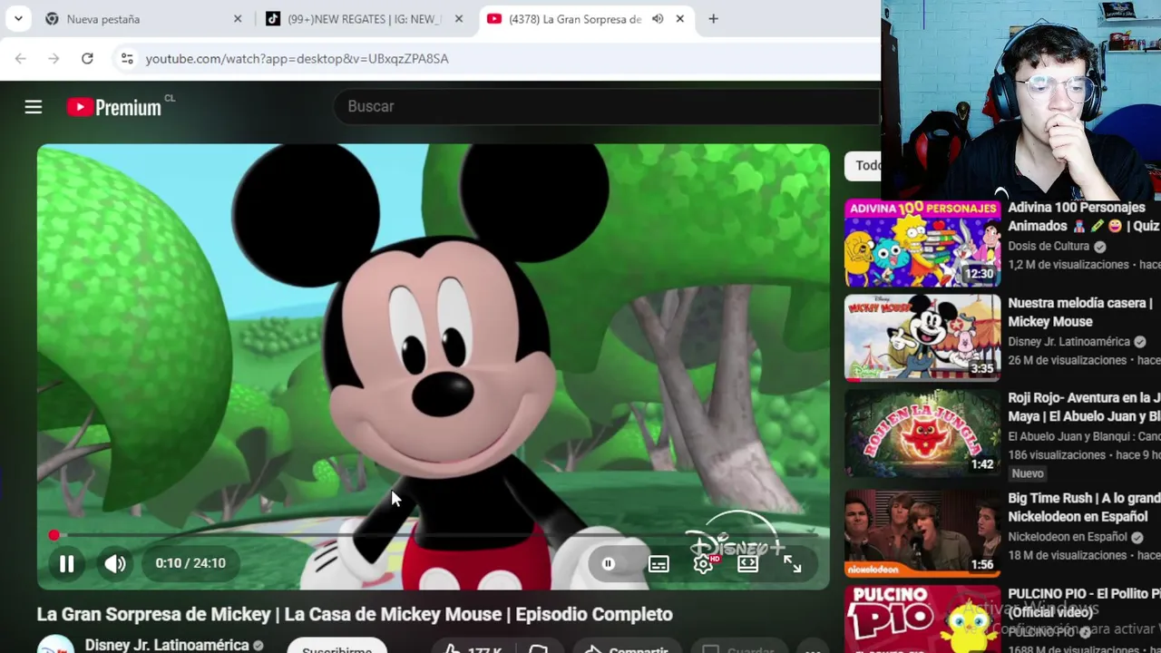Close the NEW REGATES TikTok tab

pos(459,18)
